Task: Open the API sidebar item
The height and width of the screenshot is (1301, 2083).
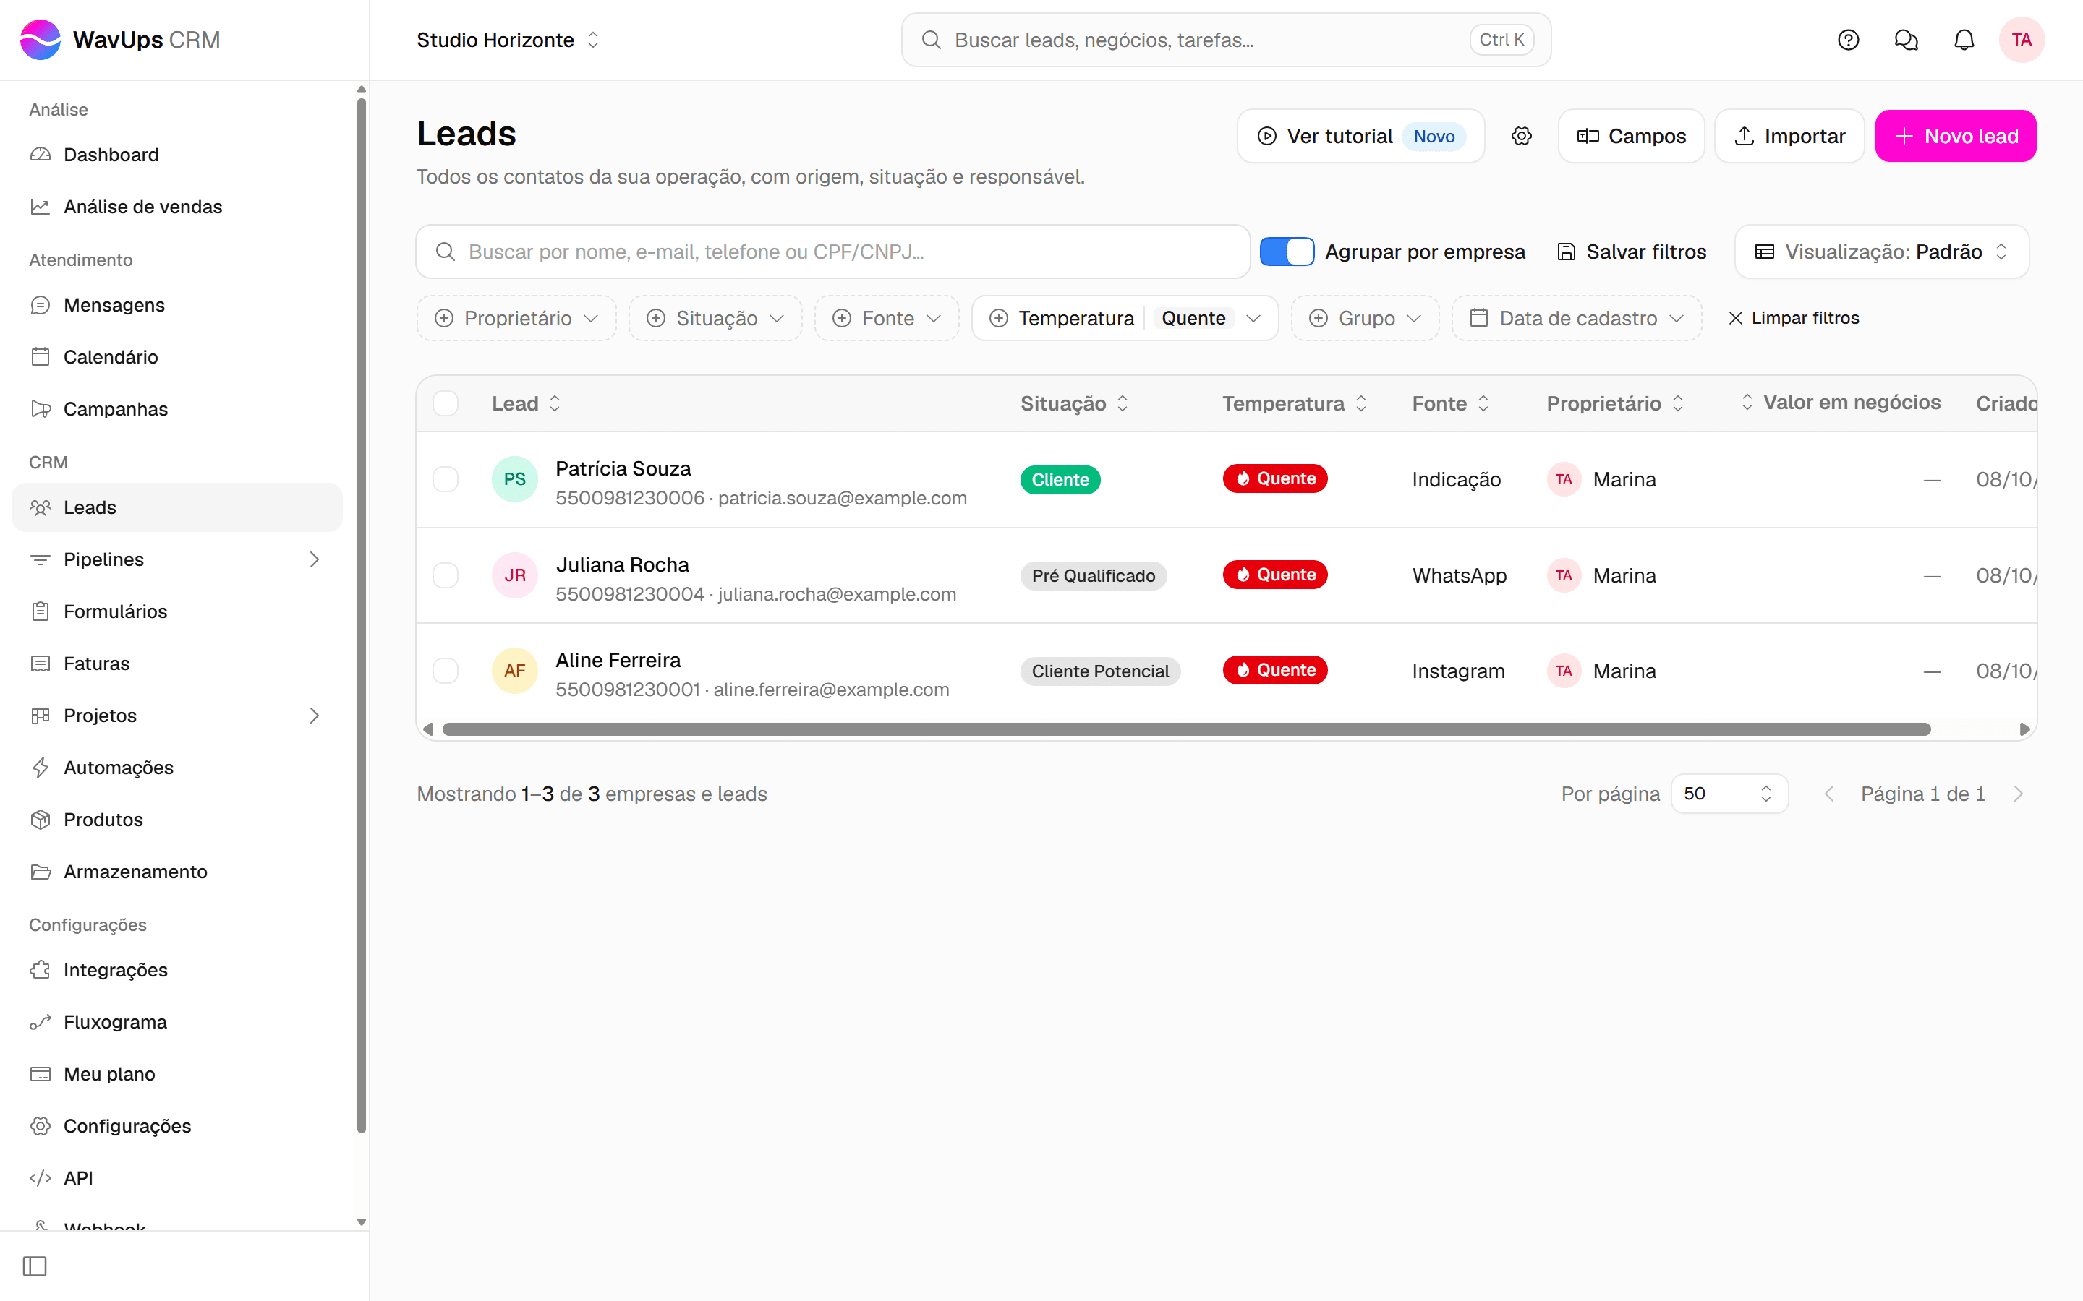Action: [176, 1178]
